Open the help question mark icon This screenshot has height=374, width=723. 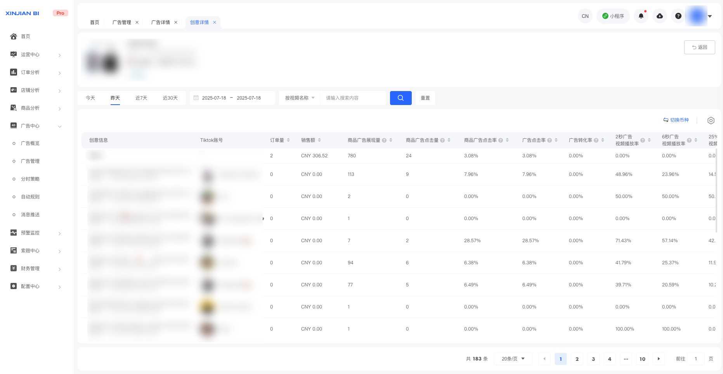[x=678, y=16]
